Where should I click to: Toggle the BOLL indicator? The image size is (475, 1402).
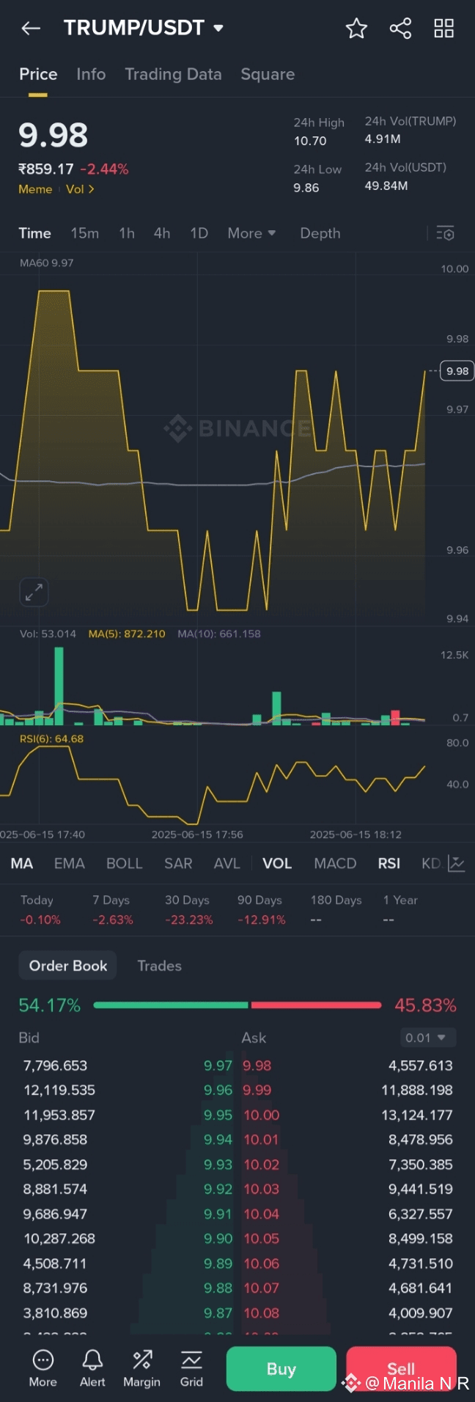click(125, 863)
